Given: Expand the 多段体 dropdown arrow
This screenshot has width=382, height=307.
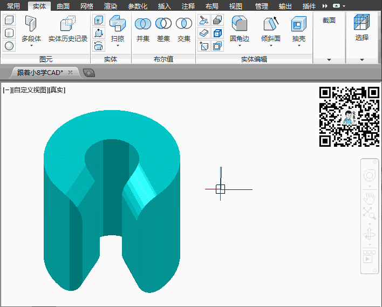Looking at the screenshot, I should pos(31,45).
